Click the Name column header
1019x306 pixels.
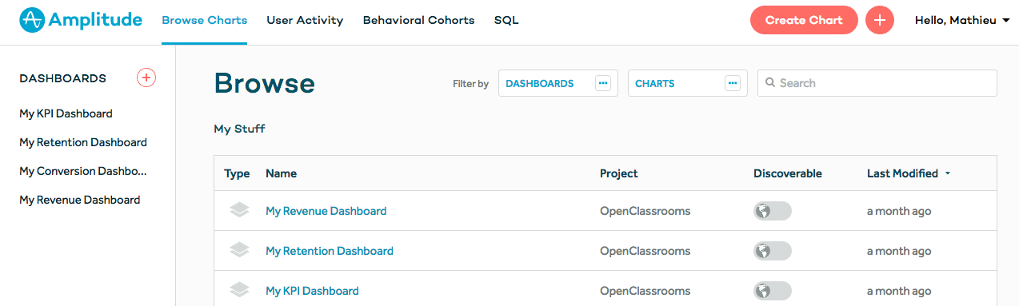281,173
